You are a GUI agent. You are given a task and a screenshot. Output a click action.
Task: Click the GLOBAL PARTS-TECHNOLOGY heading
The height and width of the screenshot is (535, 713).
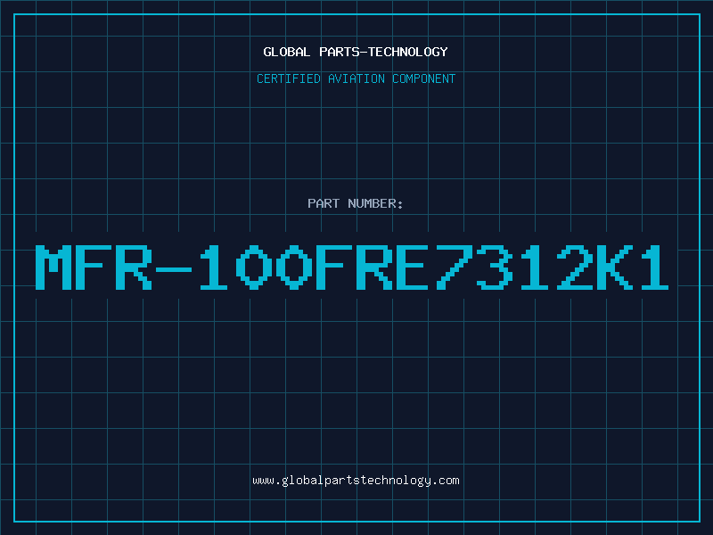click(356, 52)
